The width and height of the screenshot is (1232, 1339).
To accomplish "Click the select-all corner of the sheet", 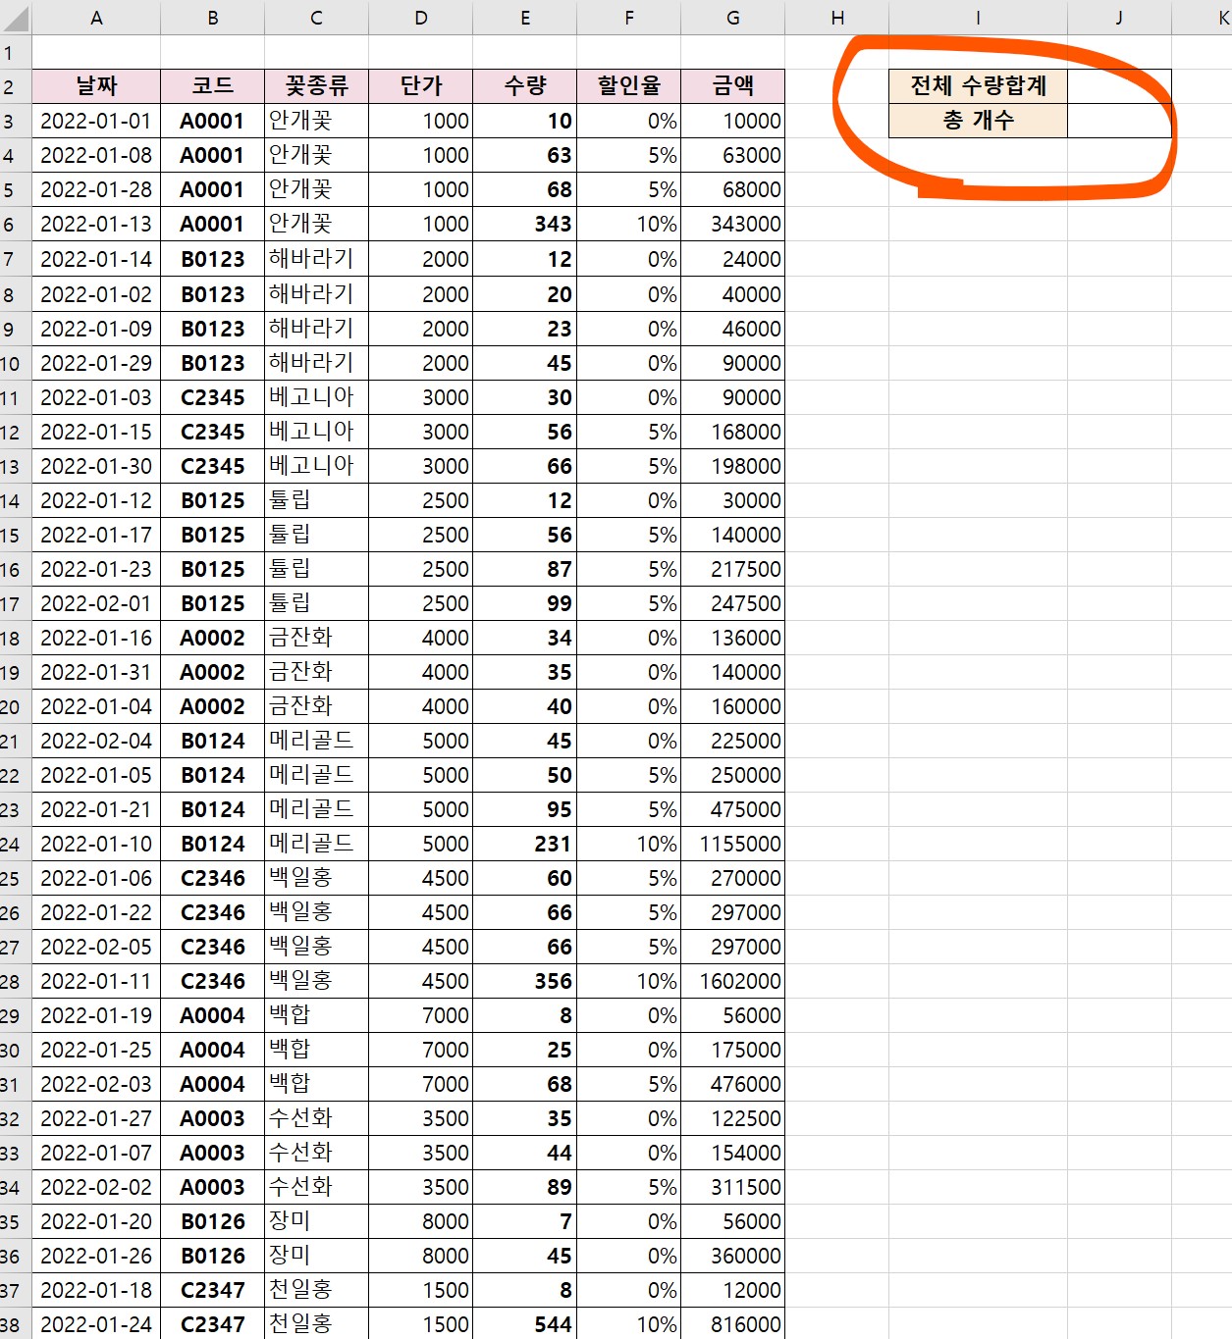I will tap(15, 18).
